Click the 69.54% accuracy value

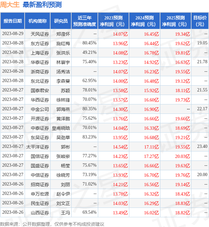pos(89,212)
